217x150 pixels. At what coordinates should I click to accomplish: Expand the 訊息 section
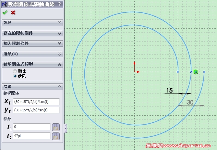32,23
